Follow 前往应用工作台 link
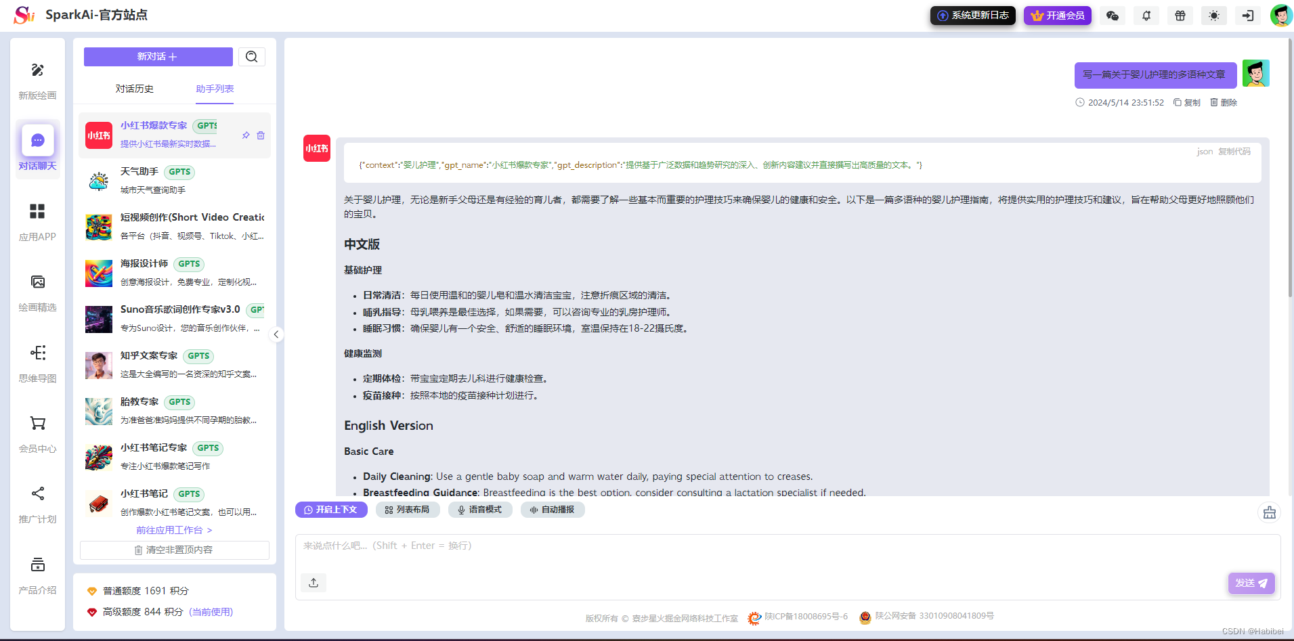The height and width of the screenshot is (641, 1294). click(174, 530)
